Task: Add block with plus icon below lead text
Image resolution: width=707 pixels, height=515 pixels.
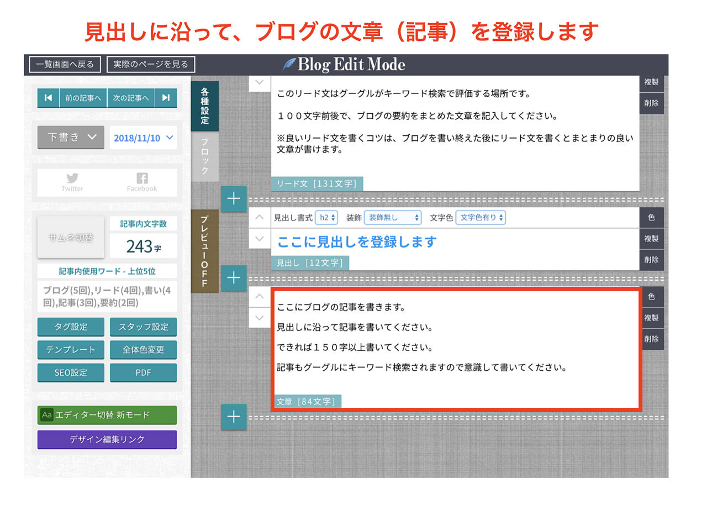Action: pos(234,199)
